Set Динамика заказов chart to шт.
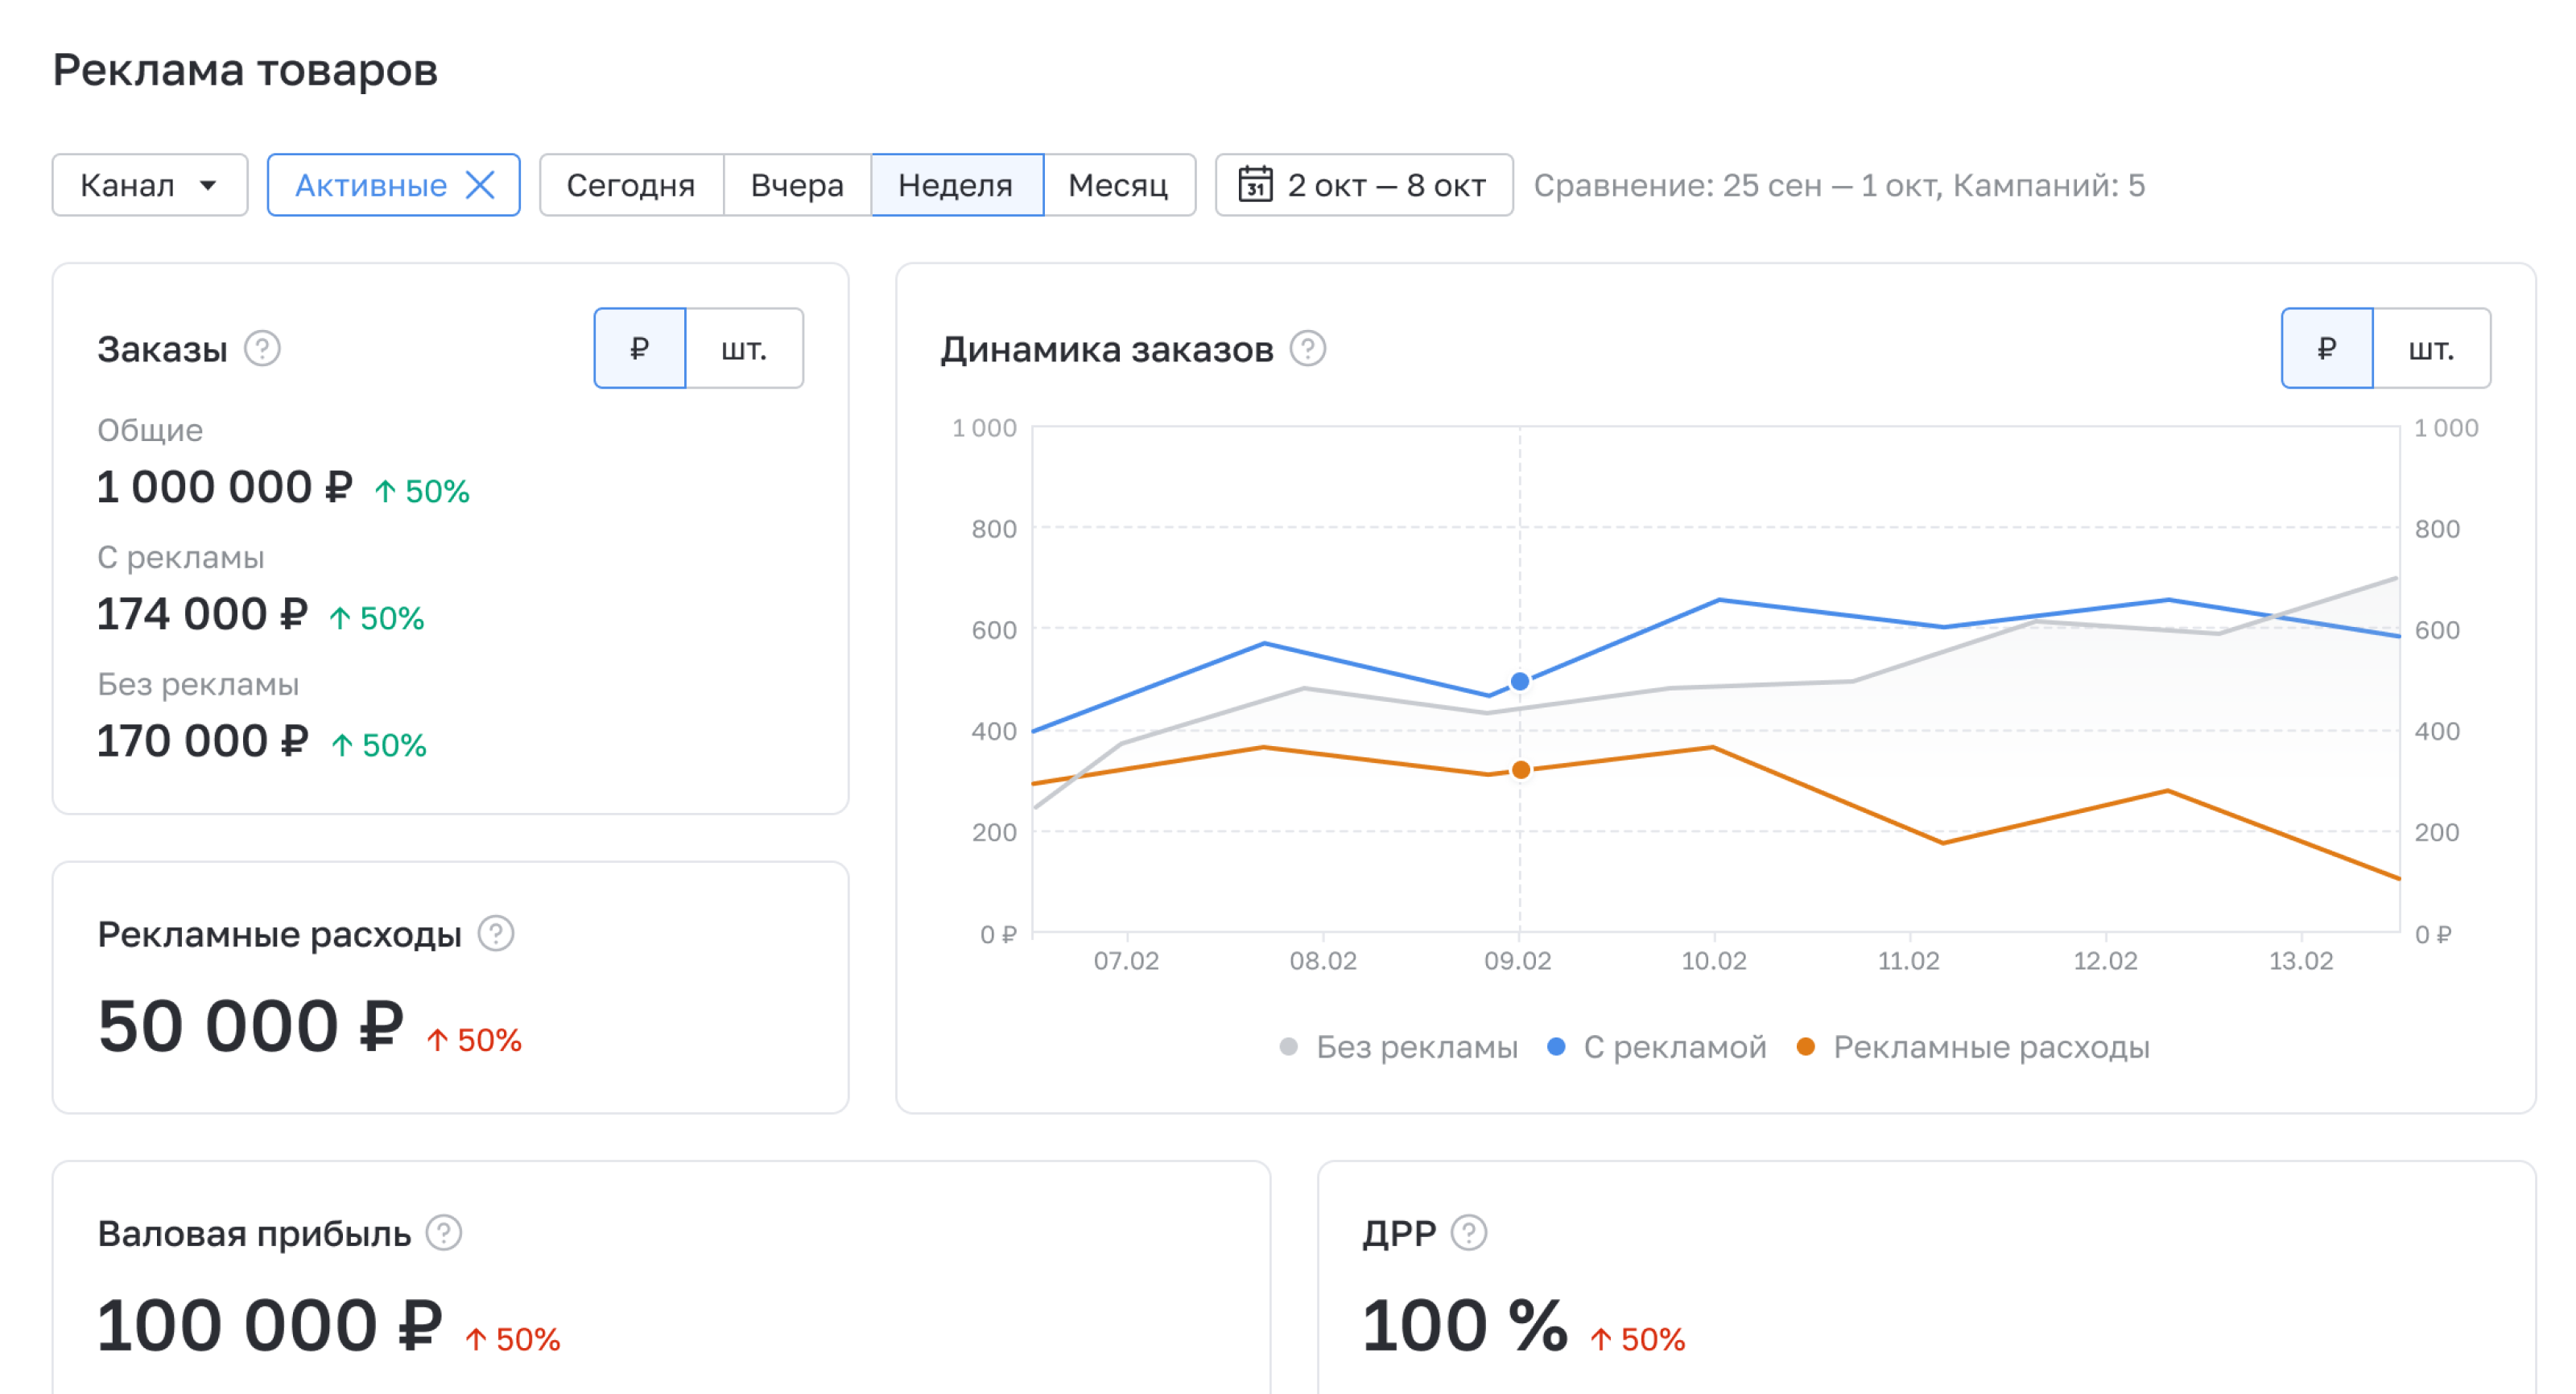The height and width of the screenshot is (1394, 2576). (2430, 349)
